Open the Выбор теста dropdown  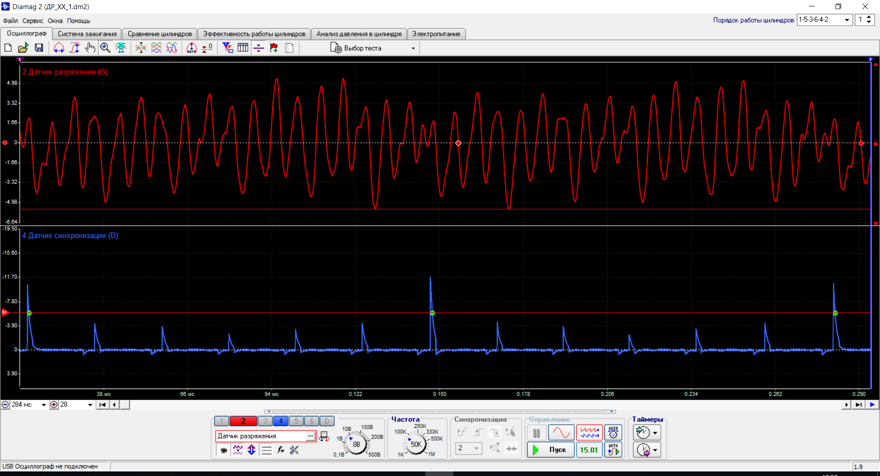[373, 48]
